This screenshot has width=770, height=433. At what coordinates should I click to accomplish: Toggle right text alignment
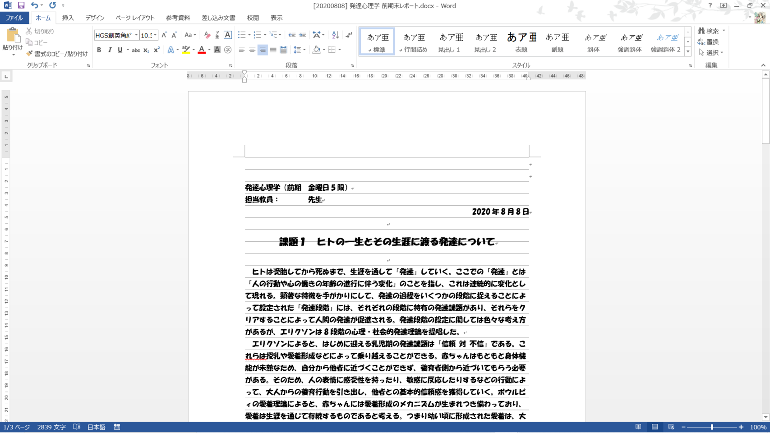pos(263,50)
